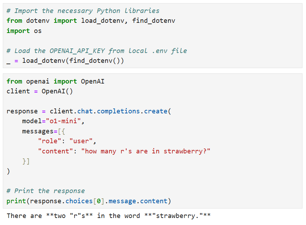Click the 'Import the necessary Python libraries' comment
This screenshot has width=306, height=225.
click(83, 11)
